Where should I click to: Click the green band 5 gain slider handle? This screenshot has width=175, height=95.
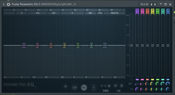157,45
